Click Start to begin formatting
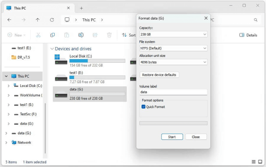Image resolution: width=266 pixels, height=167 pixels. pos(172,137)
